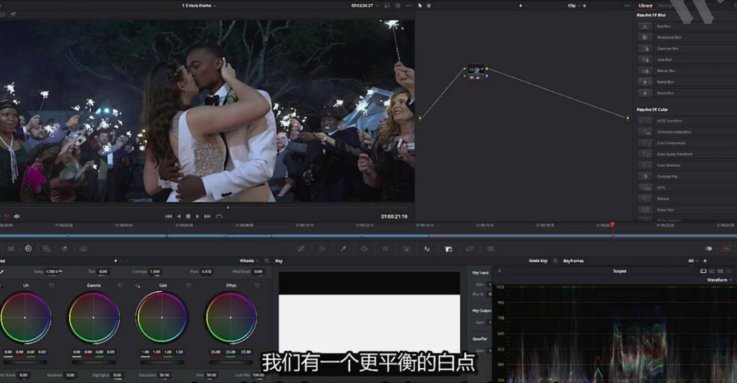Screen dimensions: 737x383
Task: Click center of the Offset color wheel
Action: click(231, 317)
